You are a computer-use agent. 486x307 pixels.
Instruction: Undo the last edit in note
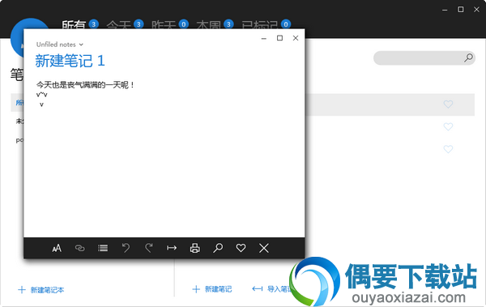pos(126,248)
